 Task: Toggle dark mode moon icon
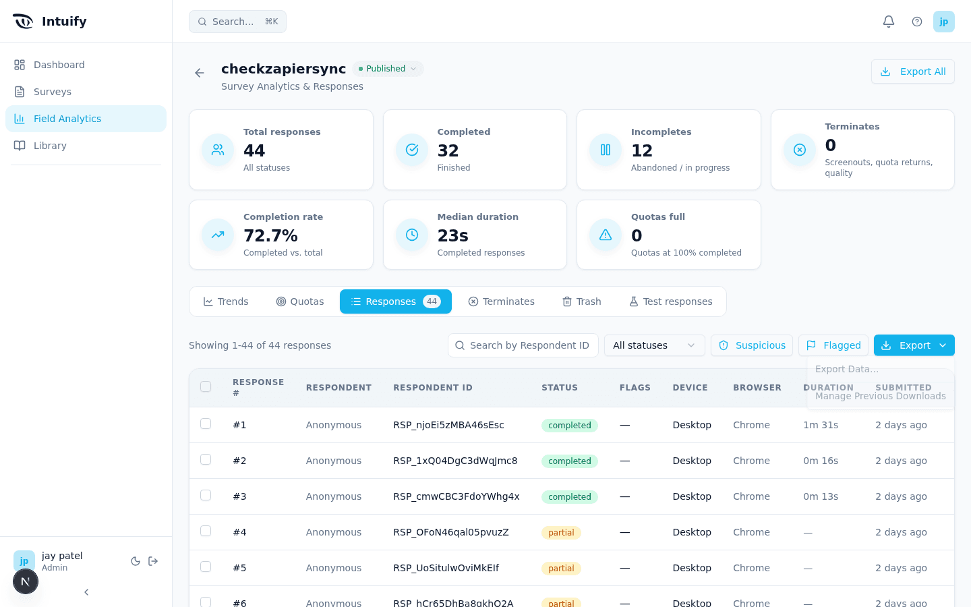pos(136,561)
